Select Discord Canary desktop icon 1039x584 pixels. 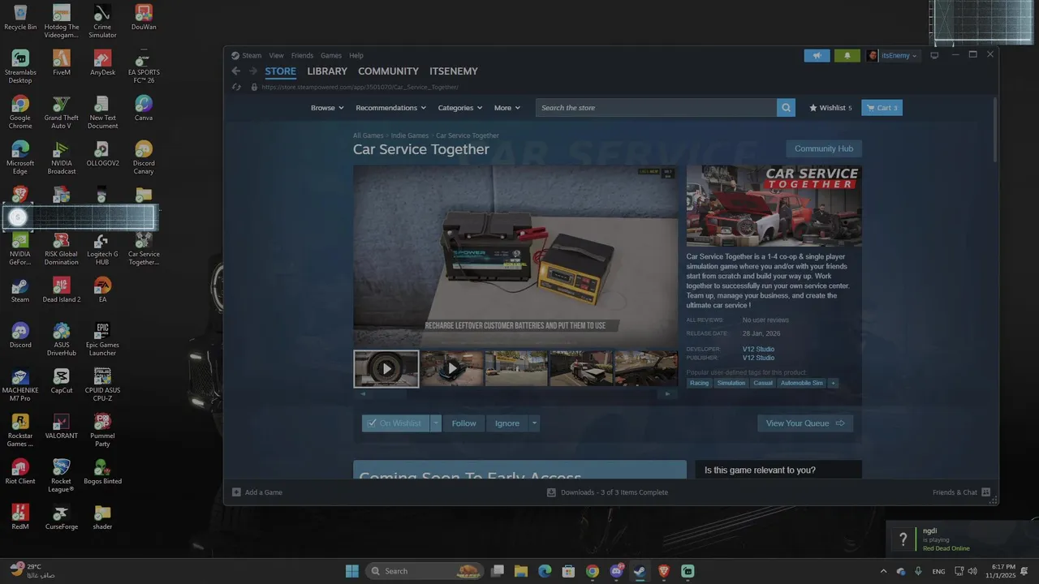(144, 157)
